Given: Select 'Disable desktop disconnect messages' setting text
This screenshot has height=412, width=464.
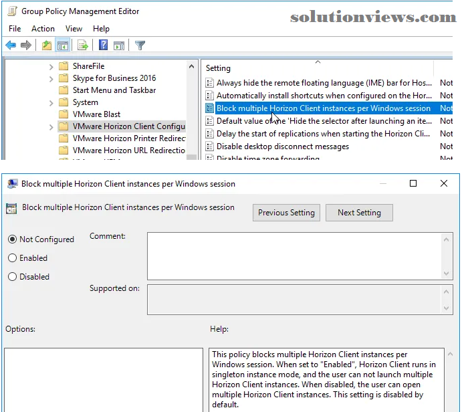Looking at the screenshot, I should coord(283,146).
